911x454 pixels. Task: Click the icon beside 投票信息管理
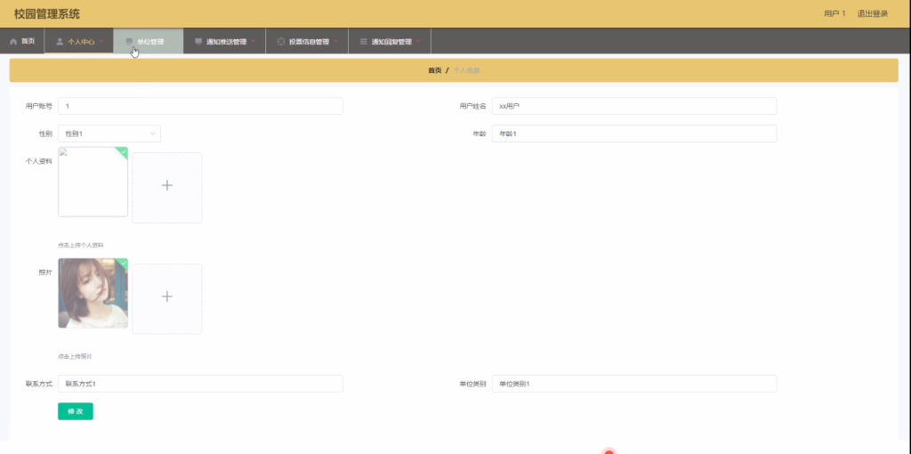[281, 42]
